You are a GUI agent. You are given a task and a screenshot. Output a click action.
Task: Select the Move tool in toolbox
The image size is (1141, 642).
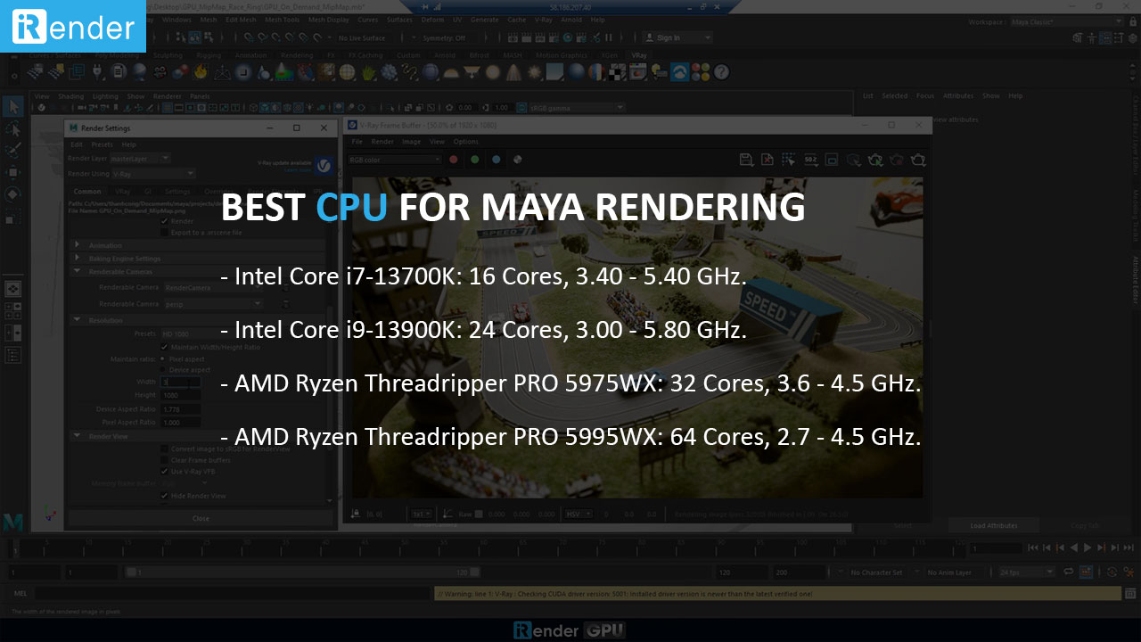point(12,172)
